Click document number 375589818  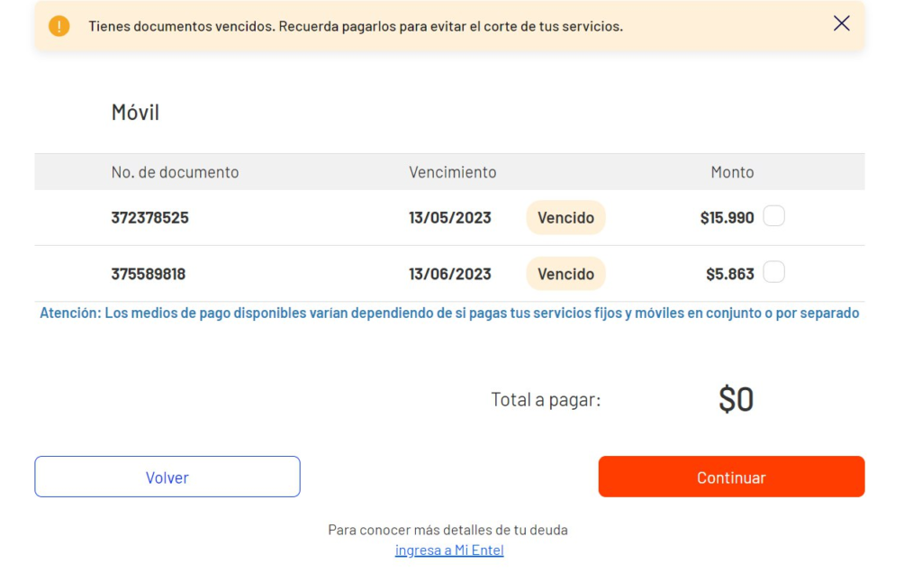[149, 274]
